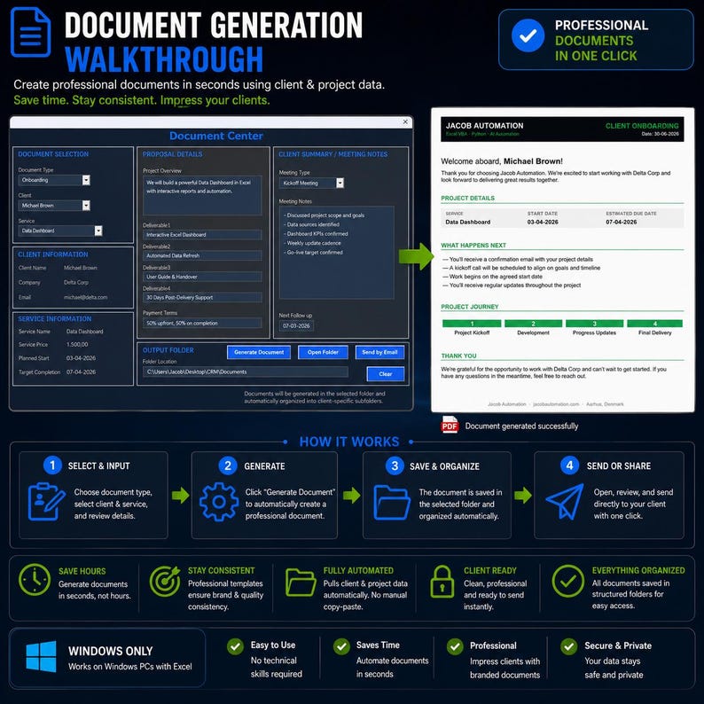This screenshot has height=704, width=704.
Task: Click the Deliverable1 field, Interactive Excel Dashboard
Action: point(202,235)
